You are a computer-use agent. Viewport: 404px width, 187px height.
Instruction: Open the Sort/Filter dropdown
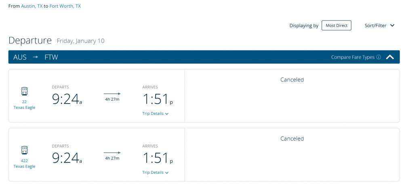coord(379,26)
